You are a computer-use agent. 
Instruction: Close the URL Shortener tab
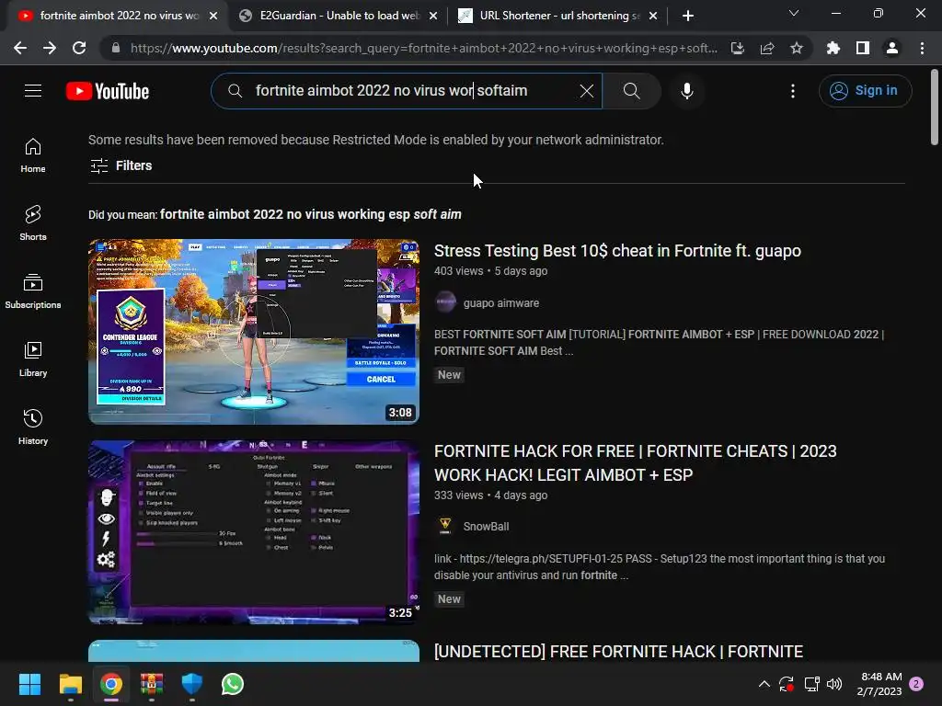[653, 16]
